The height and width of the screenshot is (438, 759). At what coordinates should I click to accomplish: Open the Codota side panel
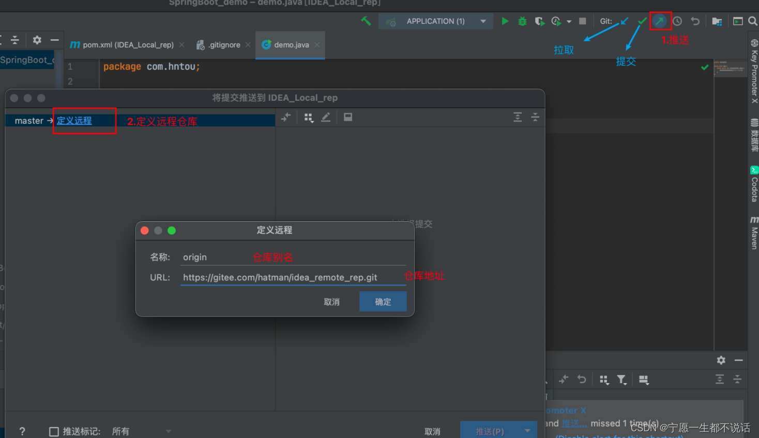coord(754,184)
